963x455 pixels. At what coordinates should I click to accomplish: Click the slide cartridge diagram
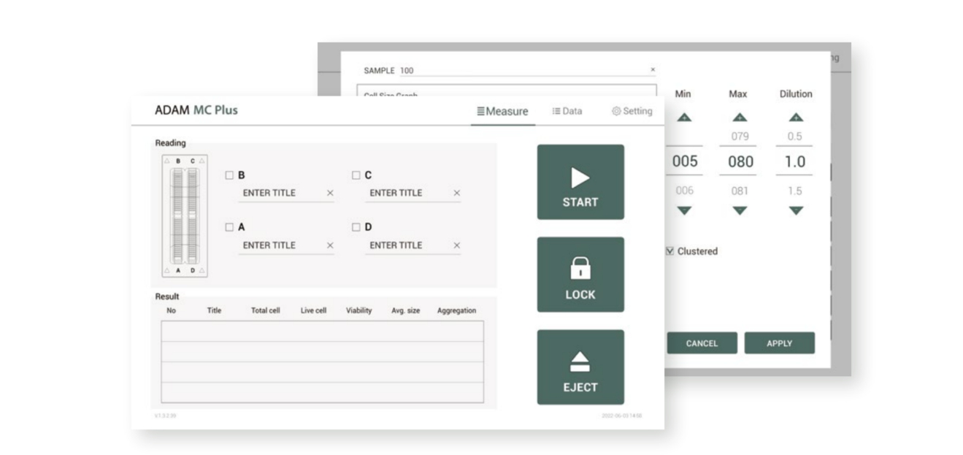[184, 215]
